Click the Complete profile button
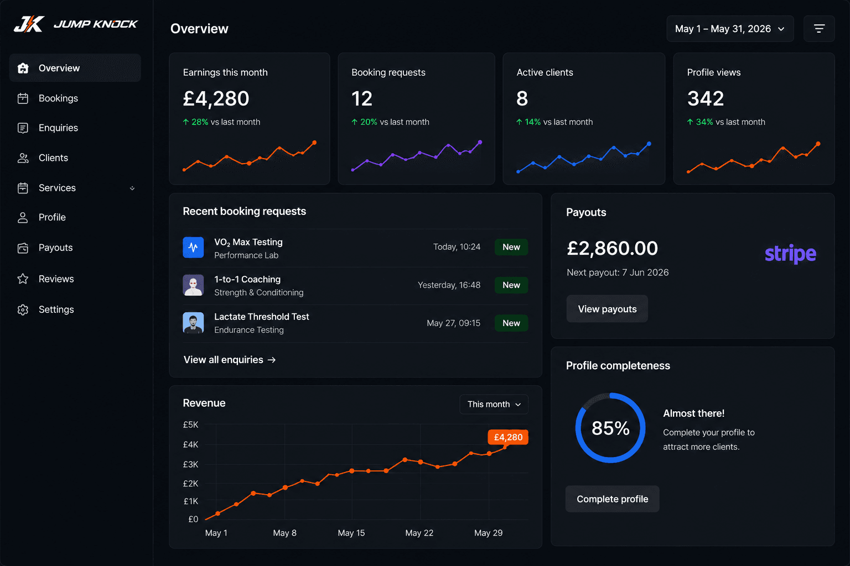 tap(612, 499)
